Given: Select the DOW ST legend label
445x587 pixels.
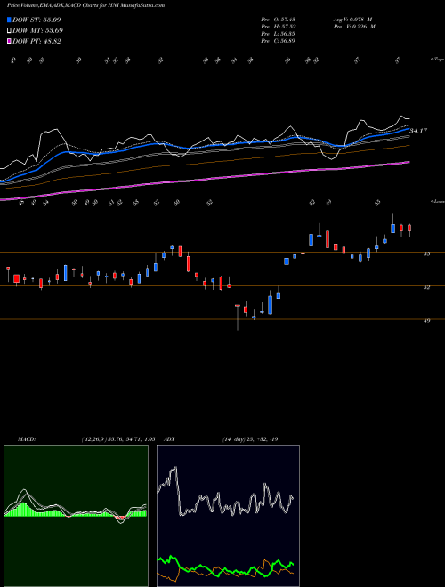Looking at the screenshot, I should coord(36,20).
